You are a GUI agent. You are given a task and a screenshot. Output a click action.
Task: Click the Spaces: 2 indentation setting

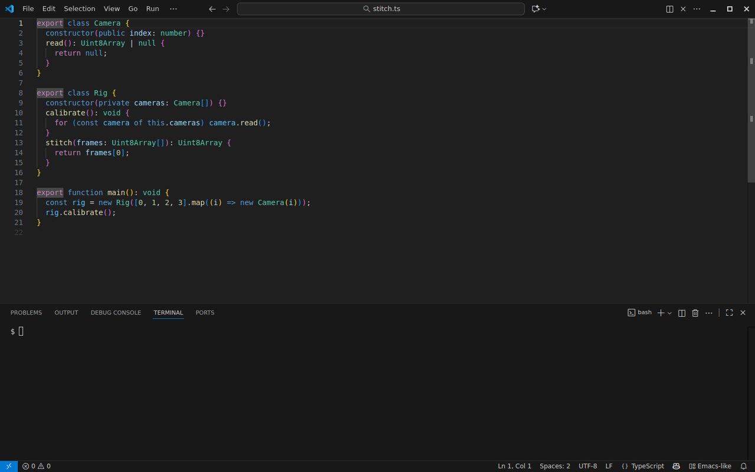click(x=555, y=466)
